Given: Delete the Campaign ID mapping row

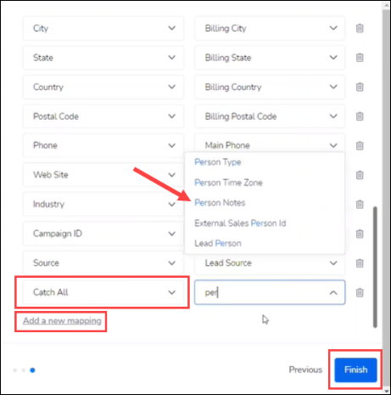Looking at the screenshot, I should [360, 234].
